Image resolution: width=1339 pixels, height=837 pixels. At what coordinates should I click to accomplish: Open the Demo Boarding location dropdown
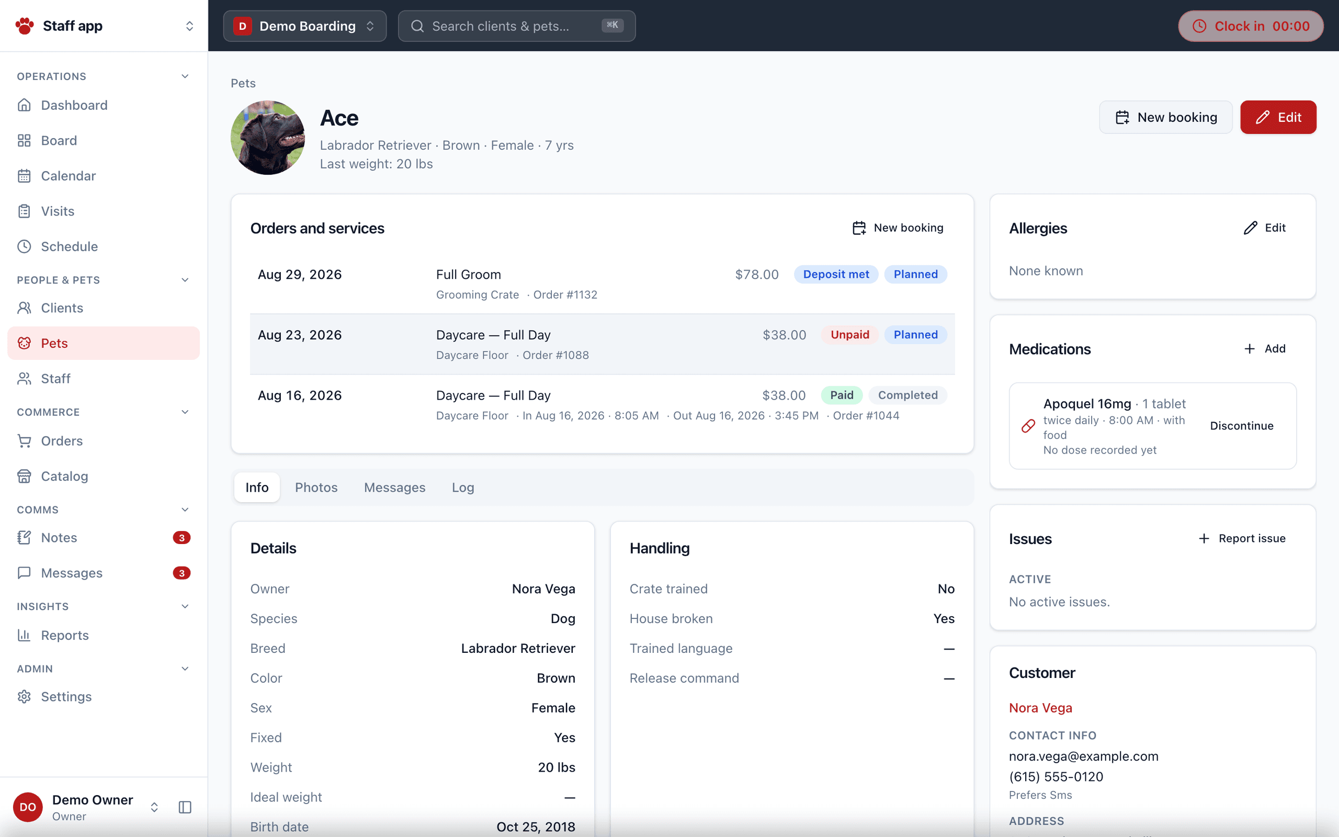click(305, 26)
